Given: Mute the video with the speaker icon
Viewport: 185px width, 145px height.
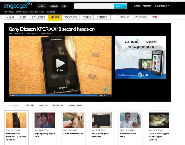Looking at the screenshot, I should coord(105,96).
